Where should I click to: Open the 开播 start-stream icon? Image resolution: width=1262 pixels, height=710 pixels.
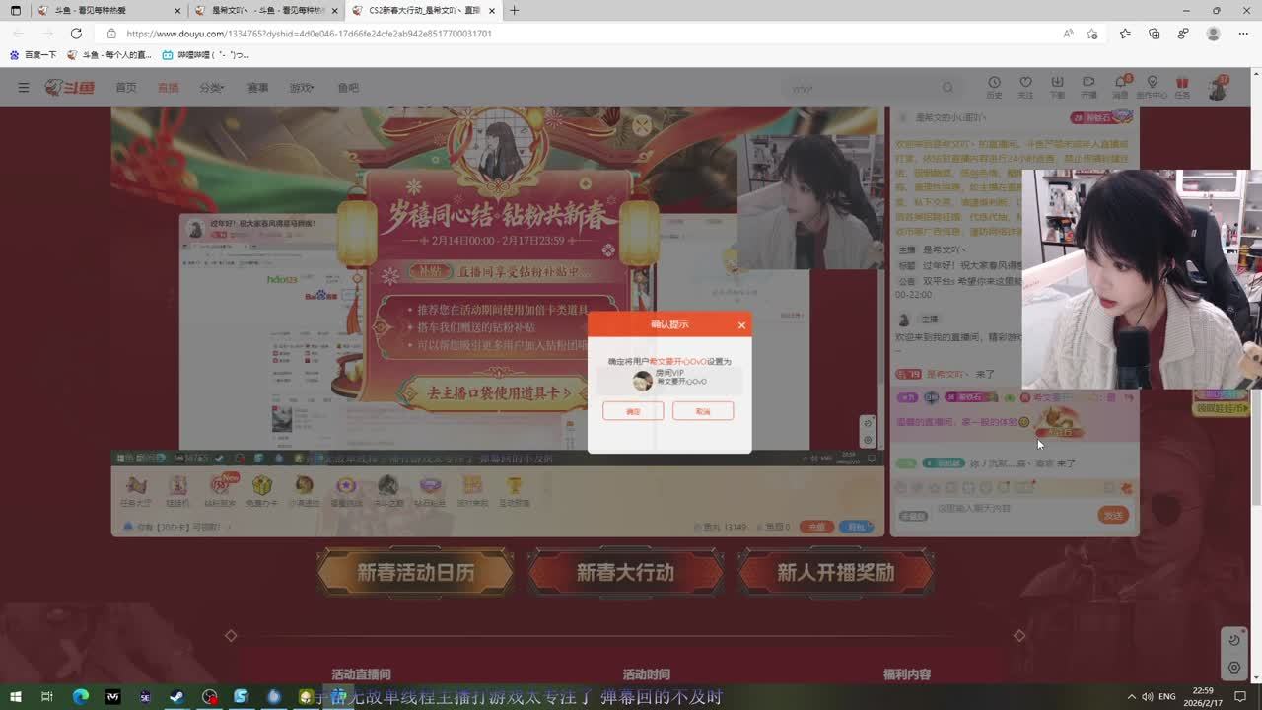tap(1088, 87)
